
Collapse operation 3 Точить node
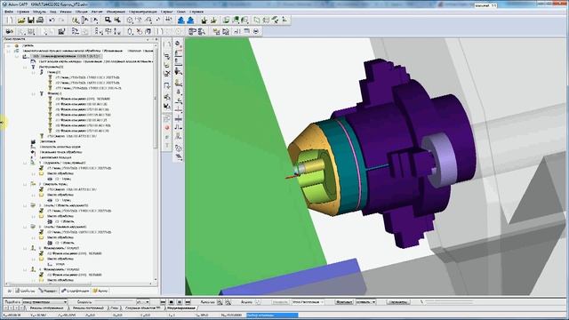click(25, 205)
